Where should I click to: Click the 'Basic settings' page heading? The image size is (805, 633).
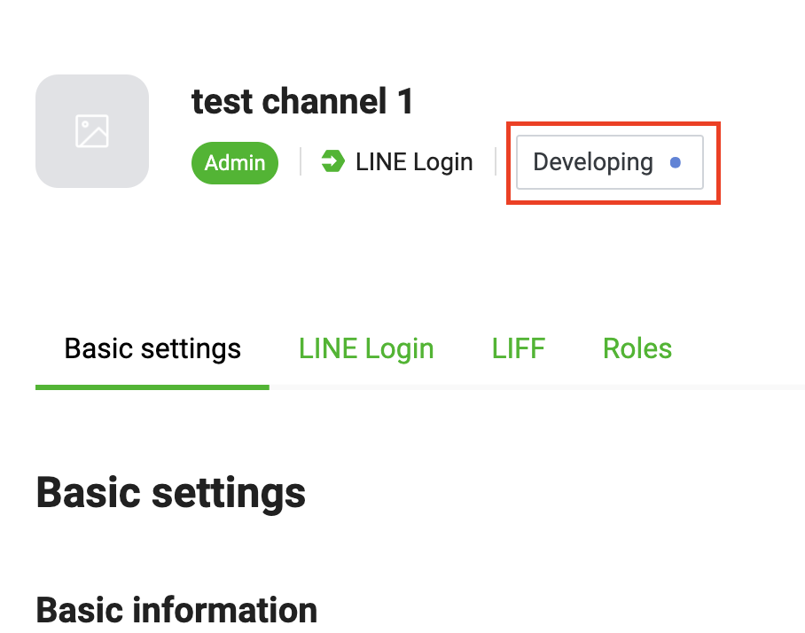(171, 493)
